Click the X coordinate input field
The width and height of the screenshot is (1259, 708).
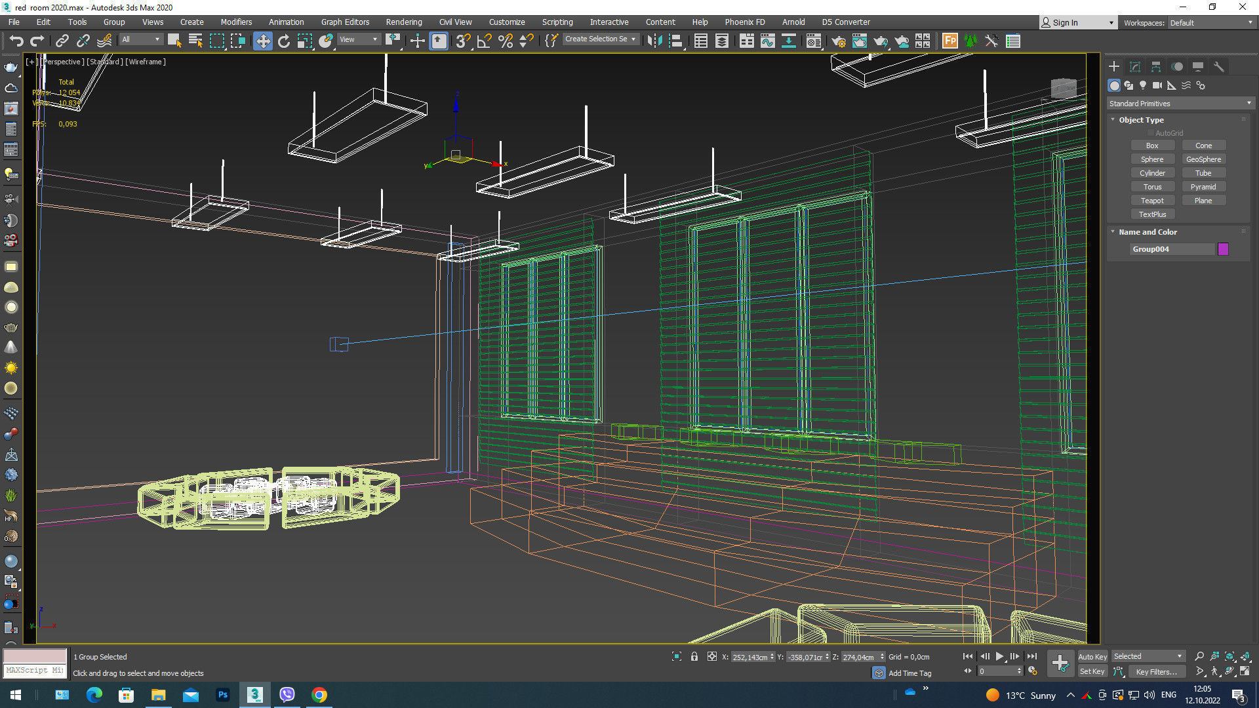point(749,657)
